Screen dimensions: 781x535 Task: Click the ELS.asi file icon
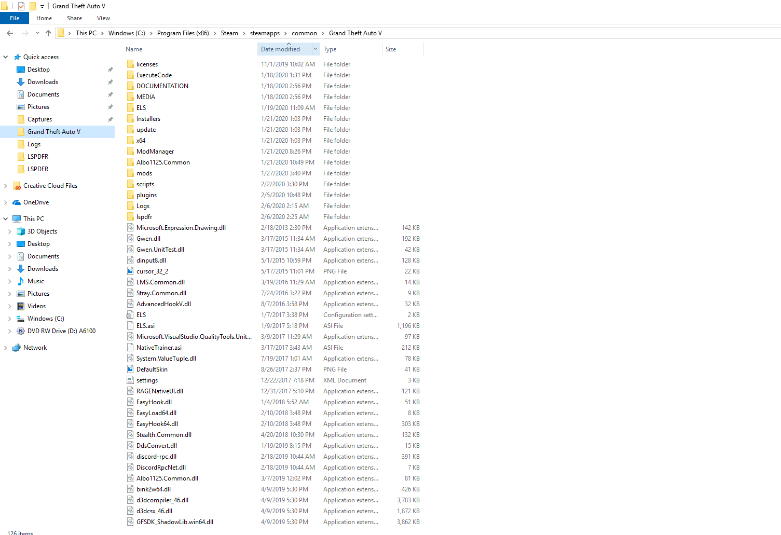130,326
